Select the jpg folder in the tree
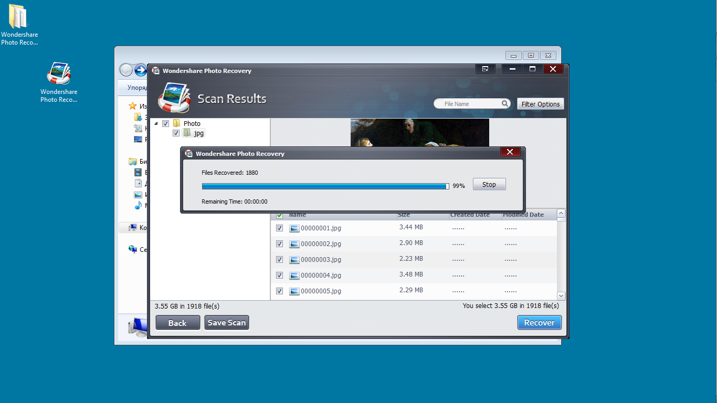 pos(194,133)
